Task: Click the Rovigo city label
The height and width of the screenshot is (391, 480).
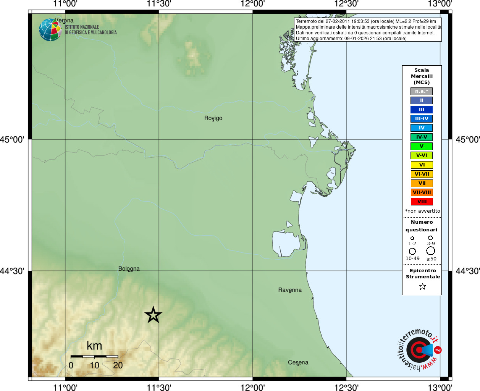Action: point(213,118)
